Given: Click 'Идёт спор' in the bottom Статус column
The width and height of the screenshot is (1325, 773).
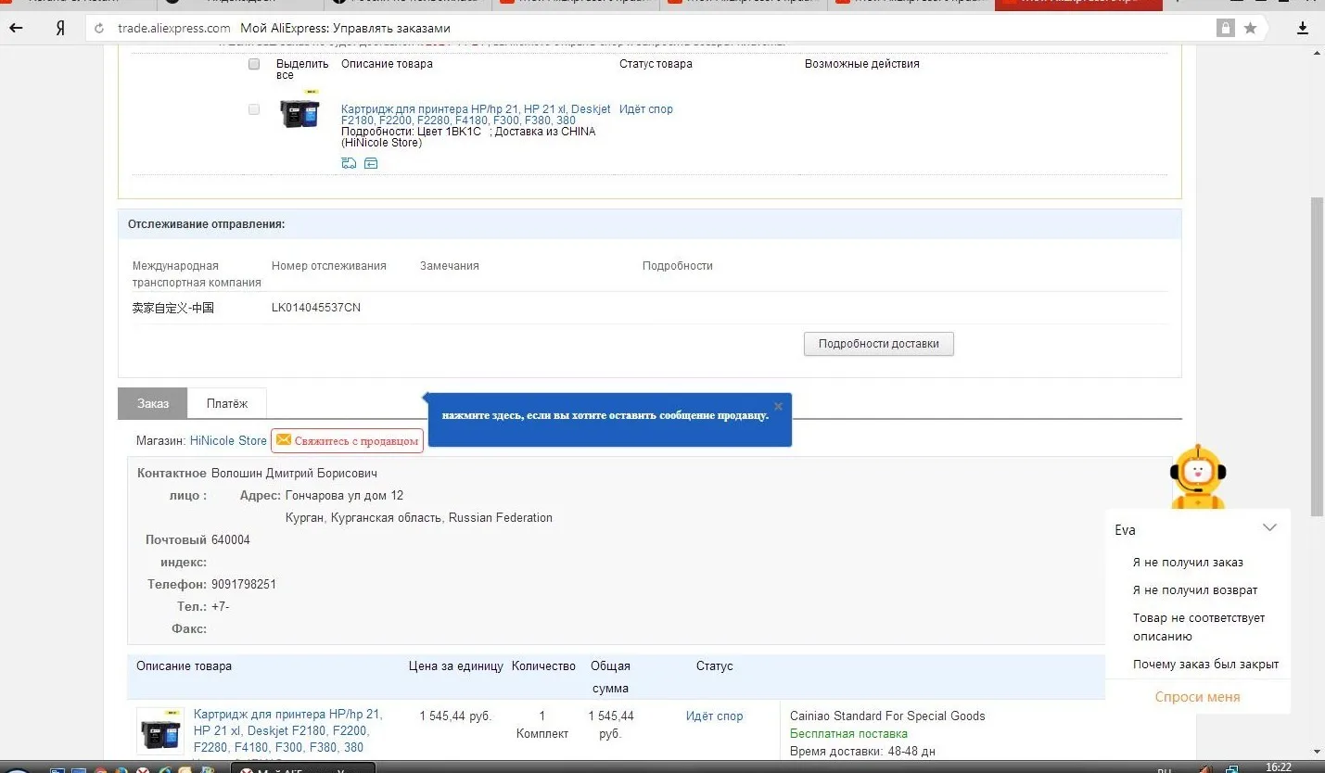Looking at the screenshot, I should (x=714, y=716).
